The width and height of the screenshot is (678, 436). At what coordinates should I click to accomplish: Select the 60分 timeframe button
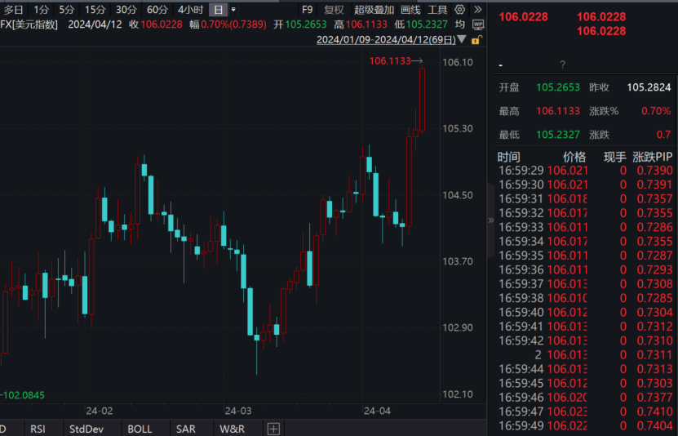tap(157, 10)
